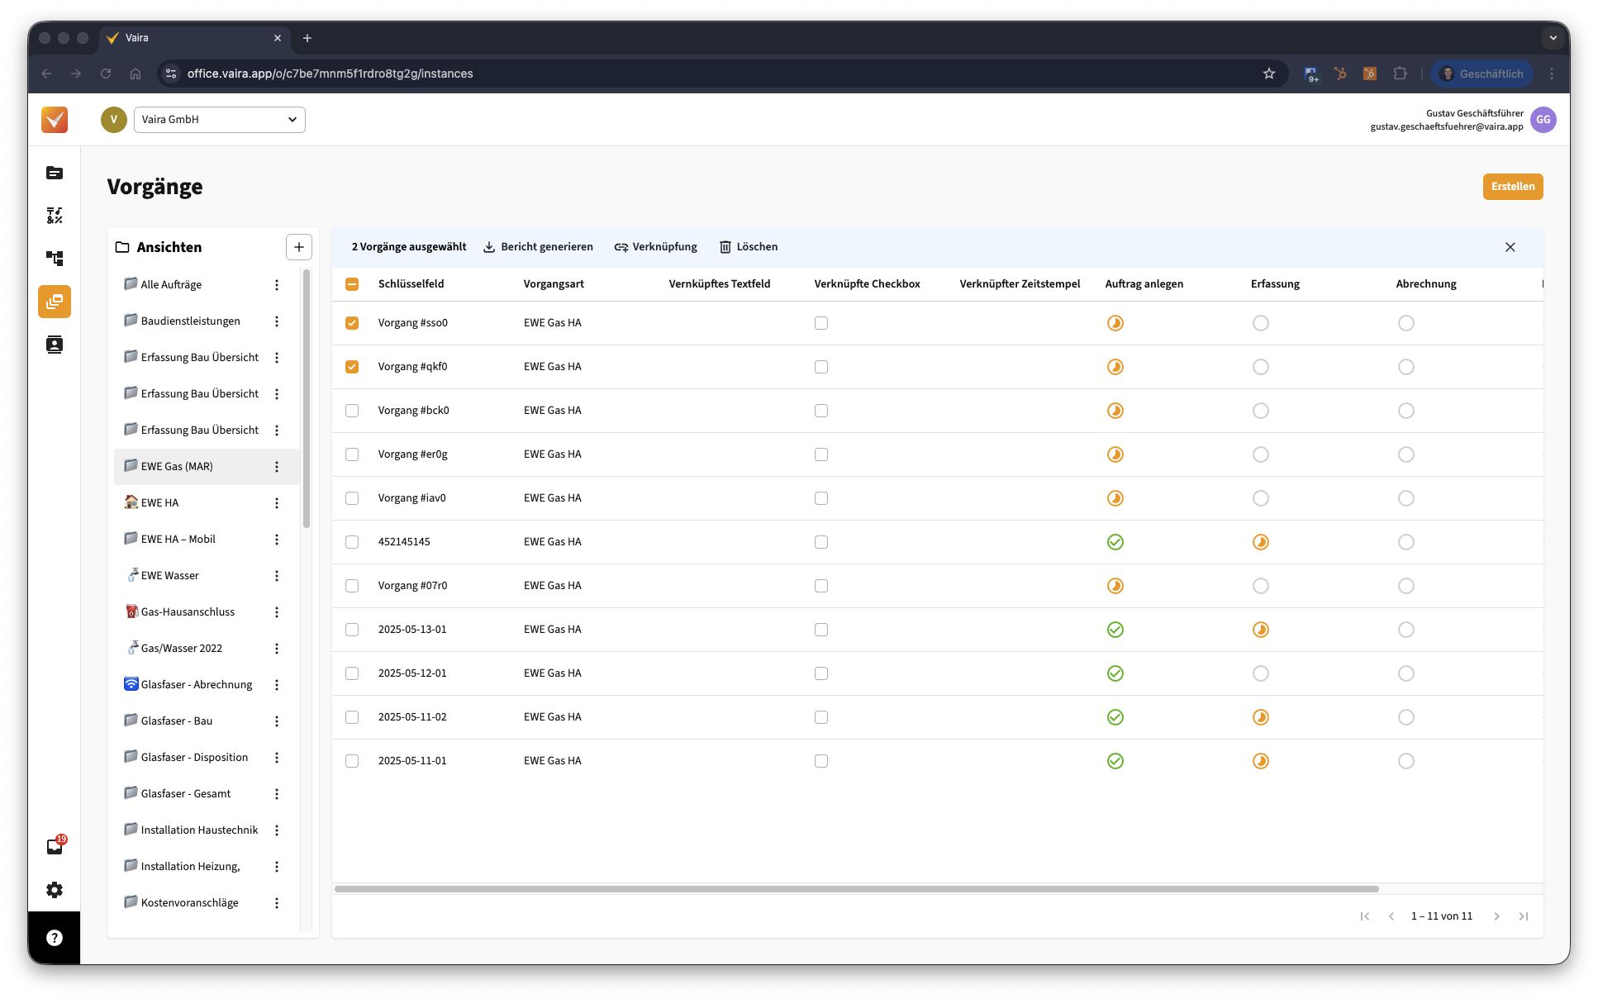Click the horizontal scrollbar below the table
This screenshot has width=1598, height=999.
pos(856,889)
